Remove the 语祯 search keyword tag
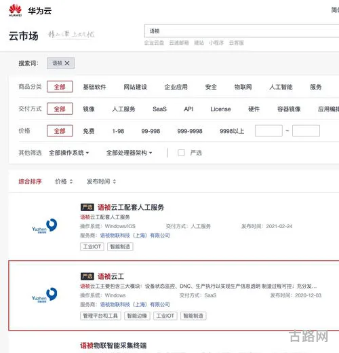 (x=67, y=63)
